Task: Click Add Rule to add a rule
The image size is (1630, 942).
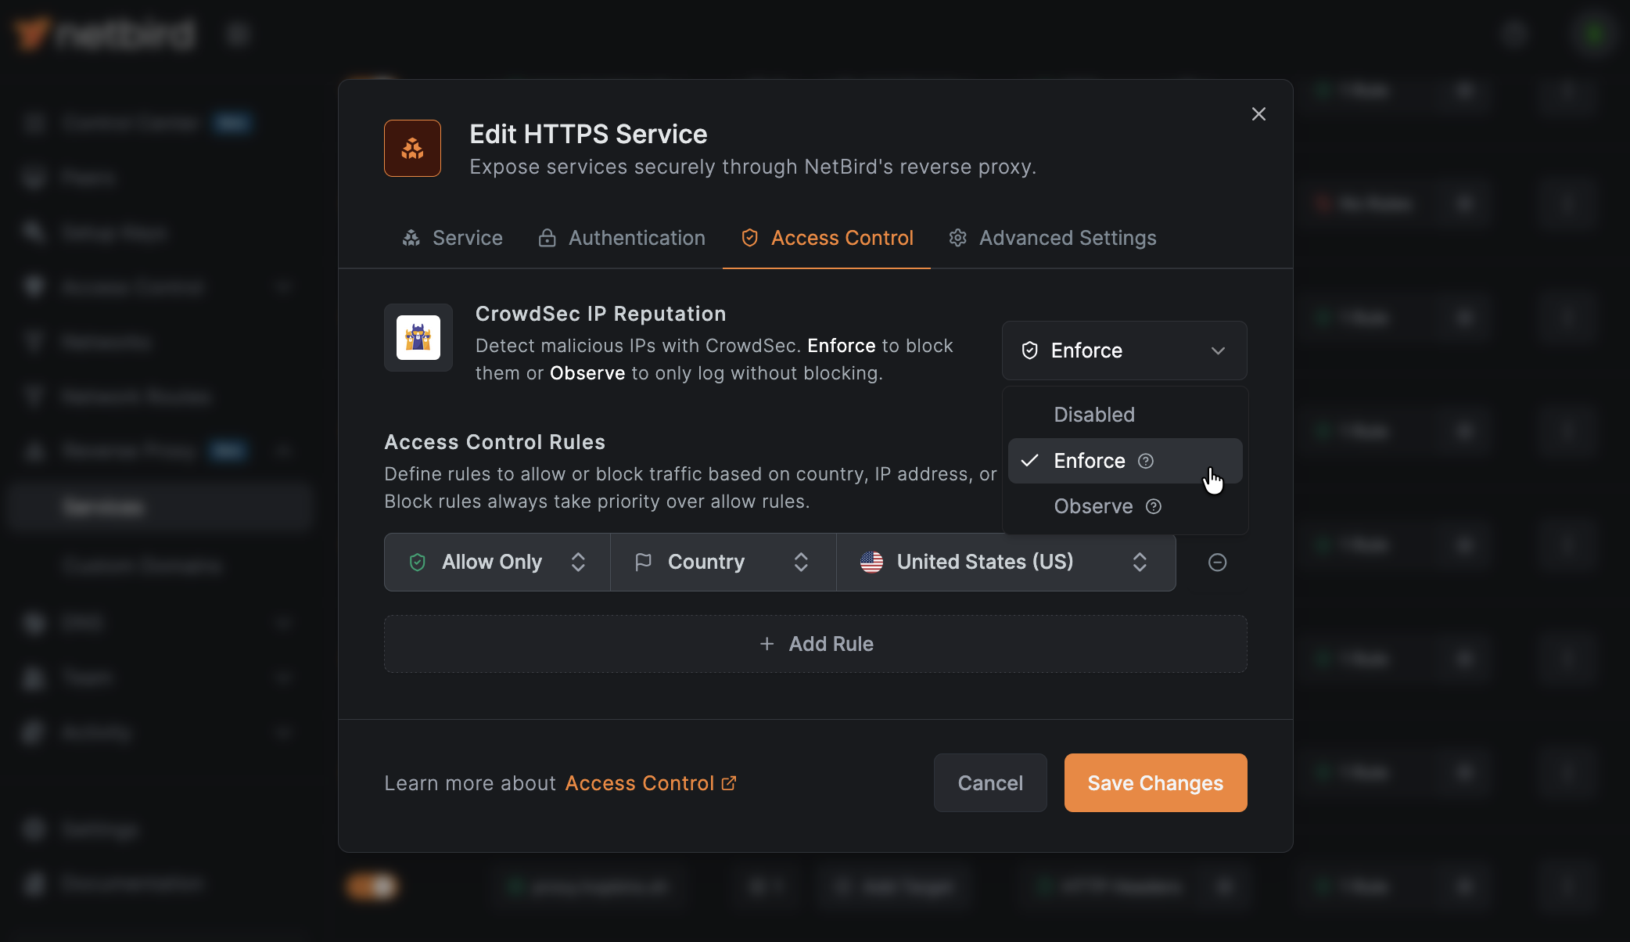Action: click(815, 644)
